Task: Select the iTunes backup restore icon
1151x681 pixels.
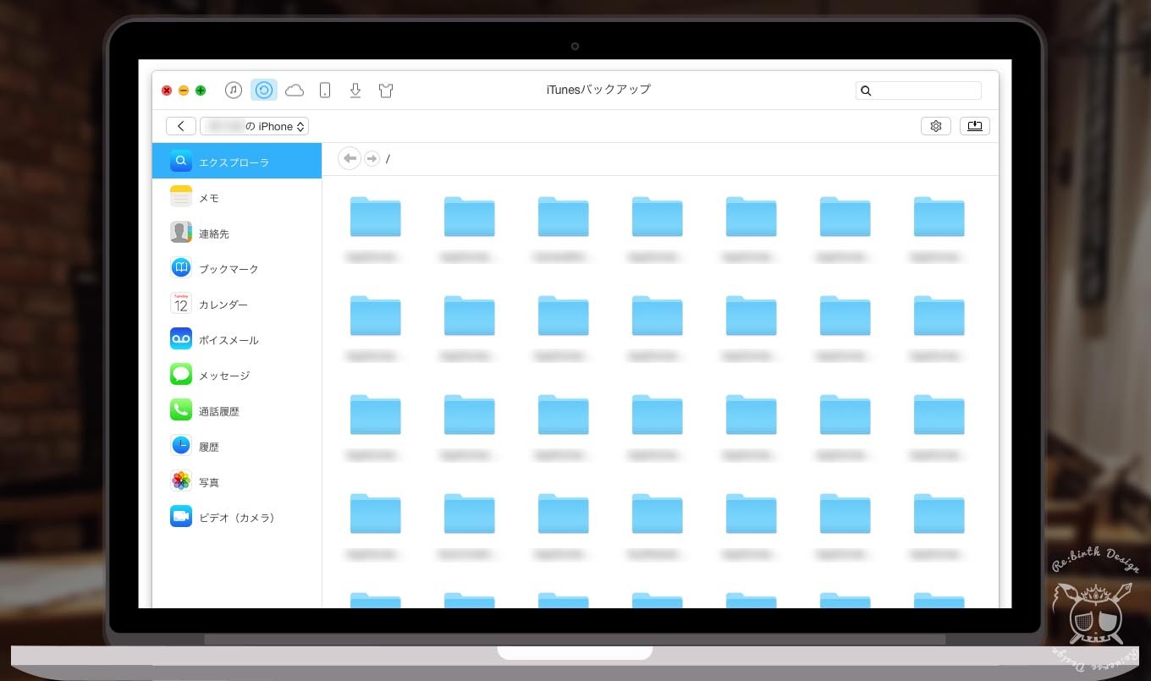Action: click(264, 91)
